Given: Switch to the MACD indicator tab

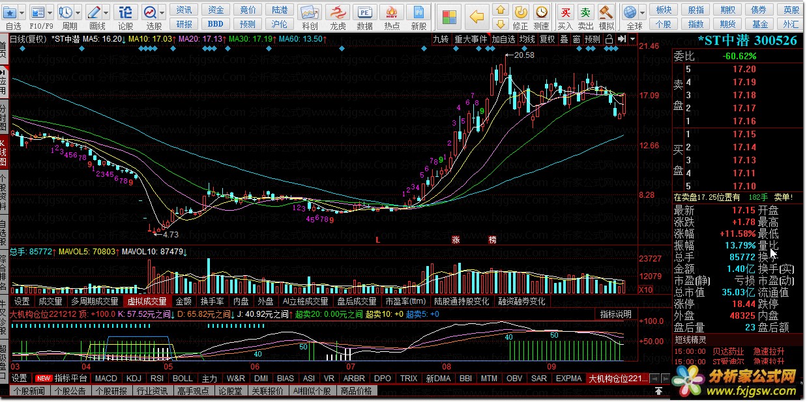Looking at the screenshot, I should coord(106,378).
